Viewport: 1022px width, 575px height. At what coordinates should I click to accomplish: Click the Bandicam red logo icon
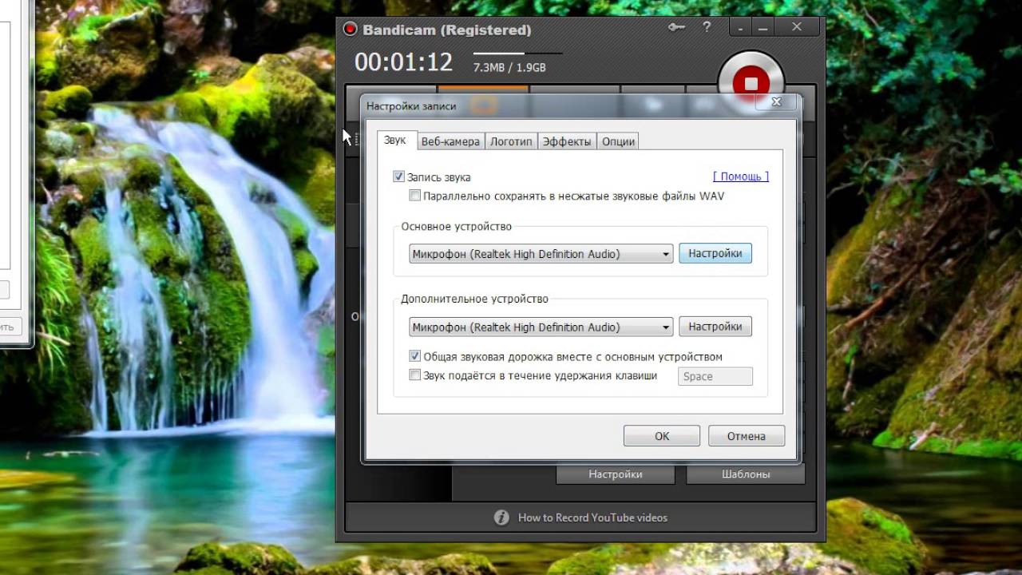[350, 30]
